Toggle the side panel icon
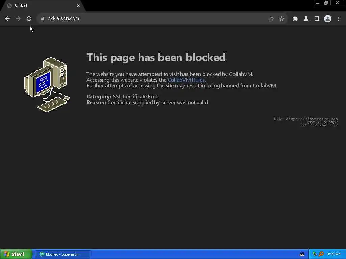 [x=317, y=19]
